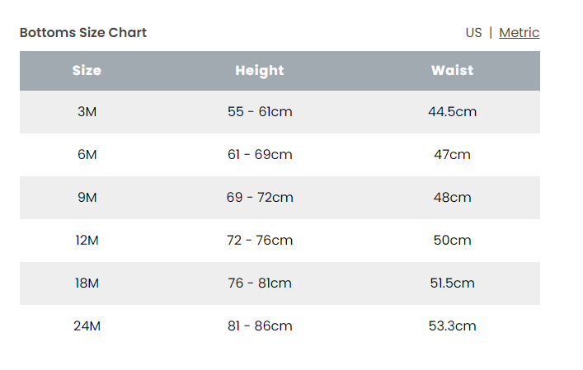Image resolution: width=583 pixels, height=370 pixels.
Task: Click the 72 - 76cm height value
Action: (260, 241)
